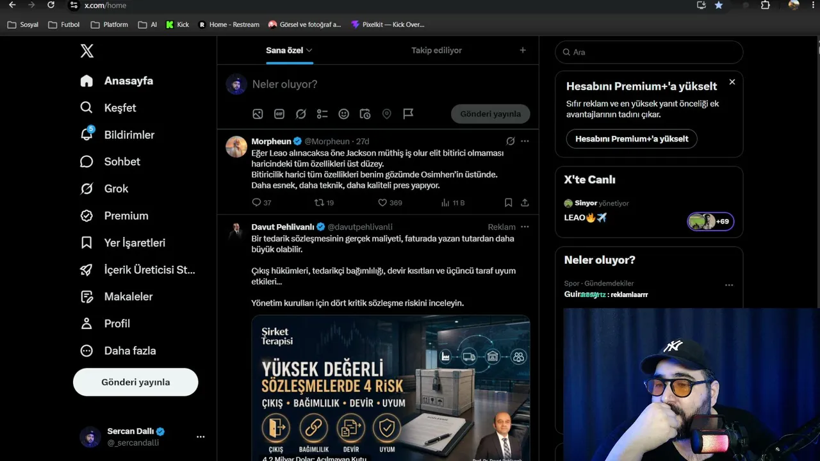Click Hesabını Premium+'a yükselt button
The height and width of the screenshot is (461, 820).
coord(632,139)
